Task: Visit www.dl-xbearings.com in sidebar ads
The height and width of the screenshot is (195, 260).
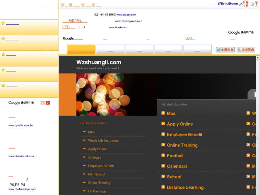Action: [22, 189]
